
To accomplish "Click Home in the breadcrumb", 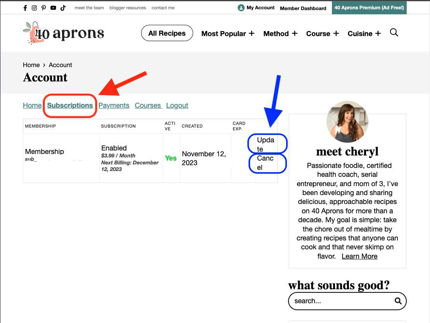I will pyautogui.click(x=31, y=65).
